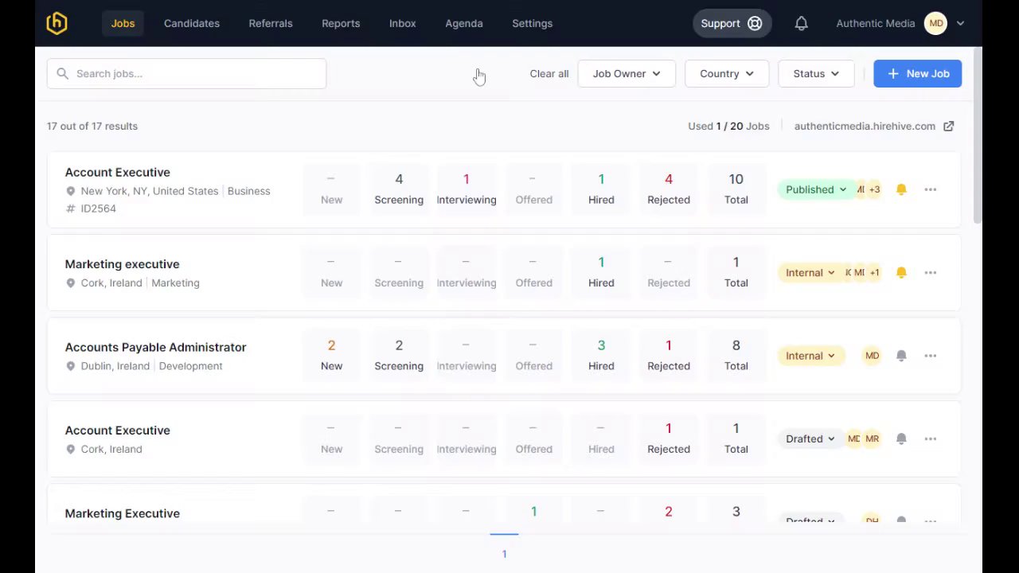View 8 Total for Accounts Payable Administrator
Screen dimensions: 1019x573
pyautogui.click(x=736, y=355)
